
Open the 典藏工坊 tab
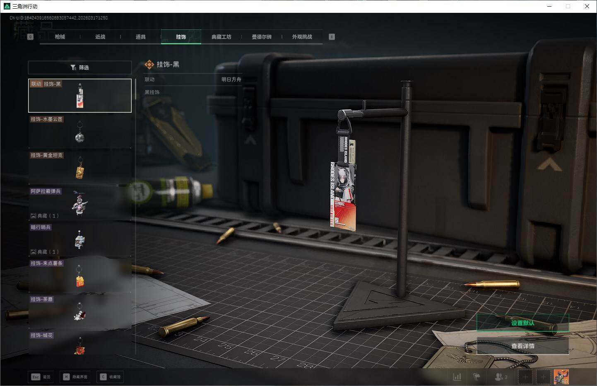pos(221,37)
